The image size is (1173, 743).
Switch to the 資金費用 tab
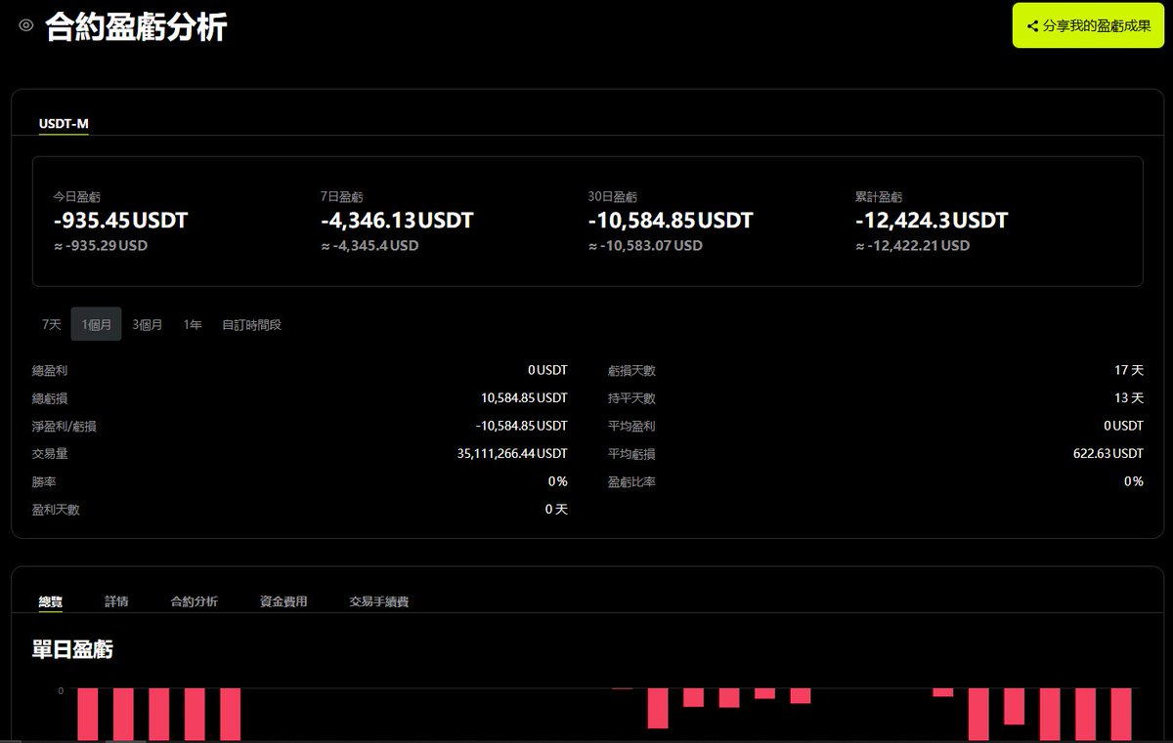(283, 601)
